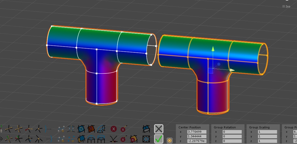Click the blue dot gizmo handle
Image resolution: width=297 pixels, height=144 pixels.
tap(219, 64)
